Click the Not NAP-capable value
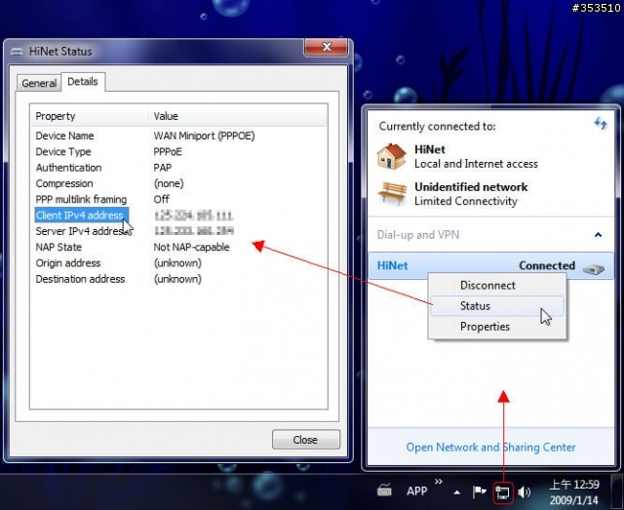 (191, 247)
